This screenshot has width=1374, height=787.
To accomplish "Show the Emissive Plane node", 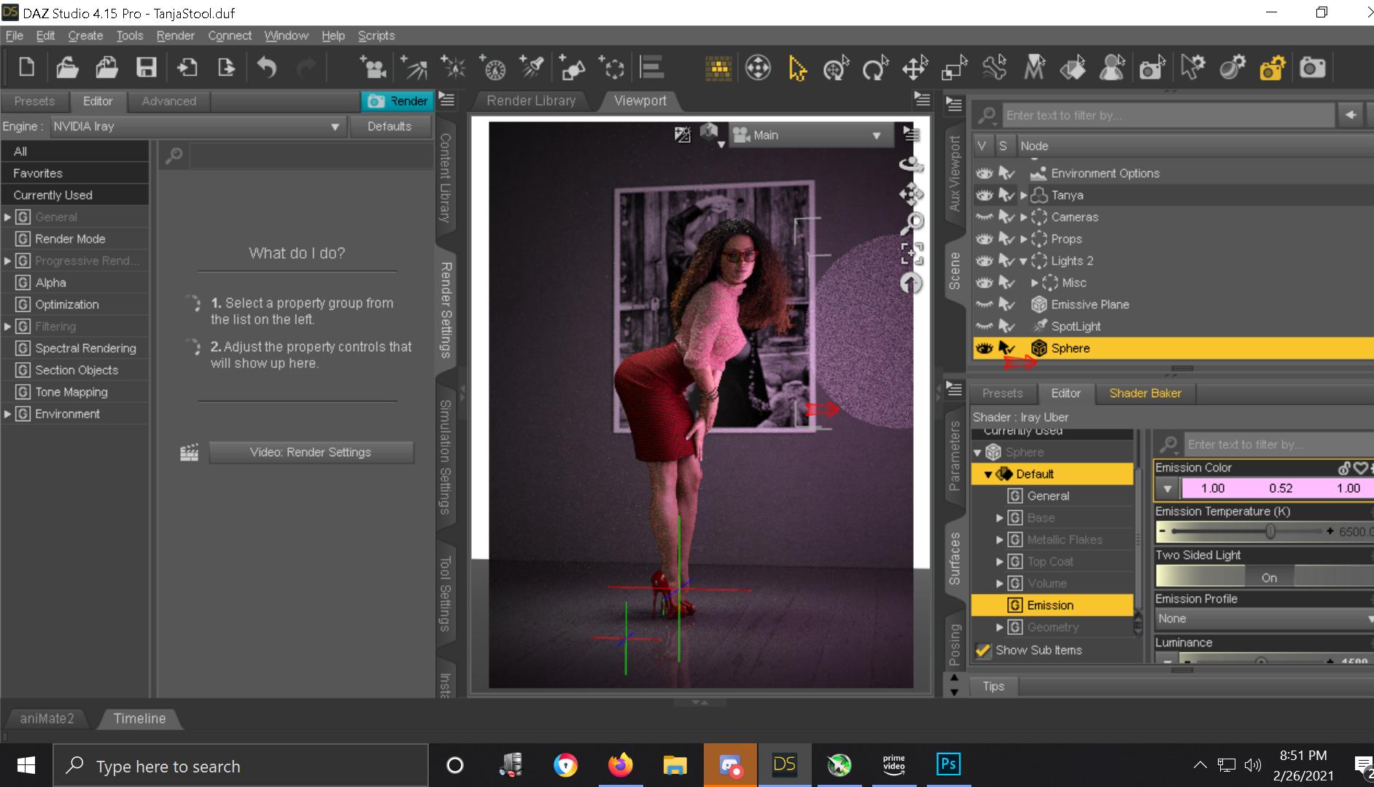I will 984,305.
